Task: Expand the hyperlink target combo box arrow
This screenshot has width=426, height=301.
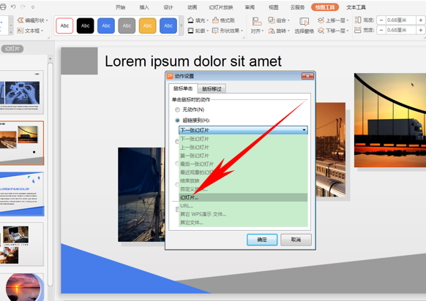Action: point(304,130)
